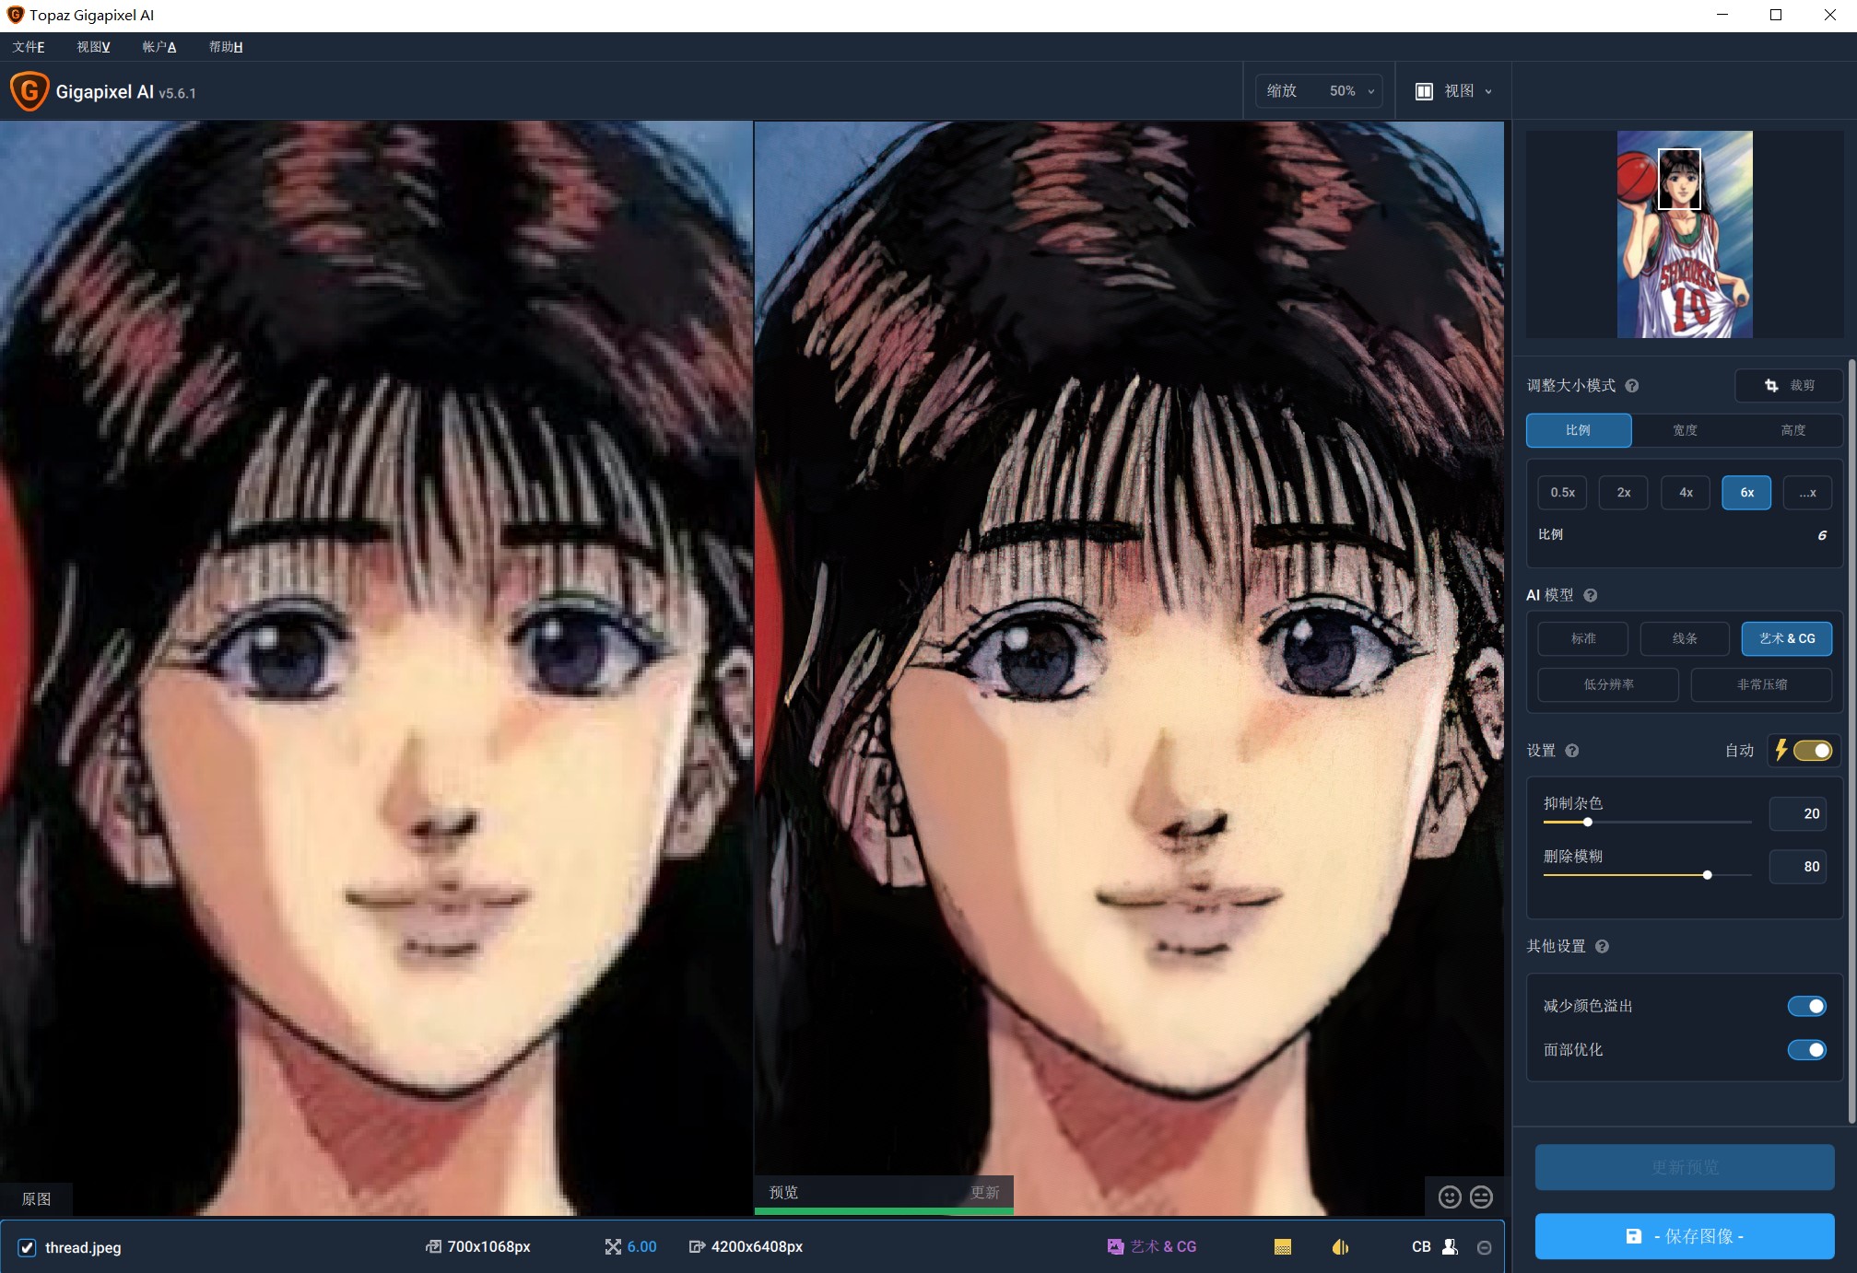Choose the custom ...x scale option

coord(1808,493)
